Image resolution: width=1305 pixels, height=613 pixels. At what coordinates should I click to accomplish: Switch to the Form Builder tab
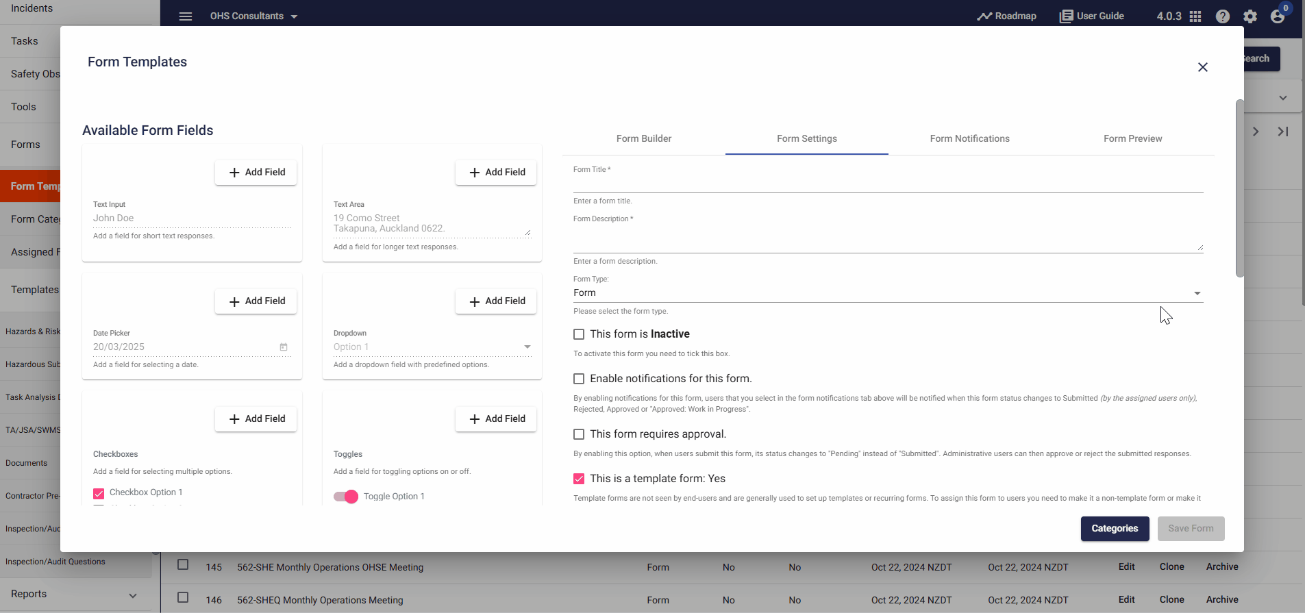point(644,139)
